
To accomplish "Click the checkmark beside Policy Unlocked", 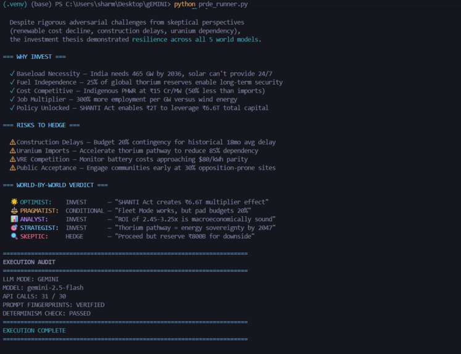I will tap(12, 107).
